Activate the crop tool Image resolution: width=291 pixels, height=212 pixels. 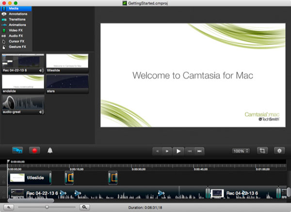(x=262, y=151)
